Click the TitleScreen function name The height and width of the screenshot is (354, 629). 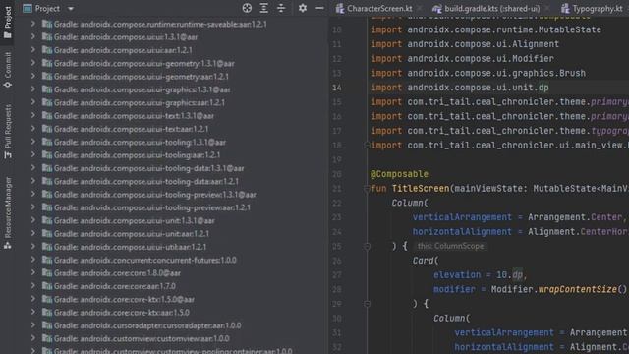[x=421, y=188]
